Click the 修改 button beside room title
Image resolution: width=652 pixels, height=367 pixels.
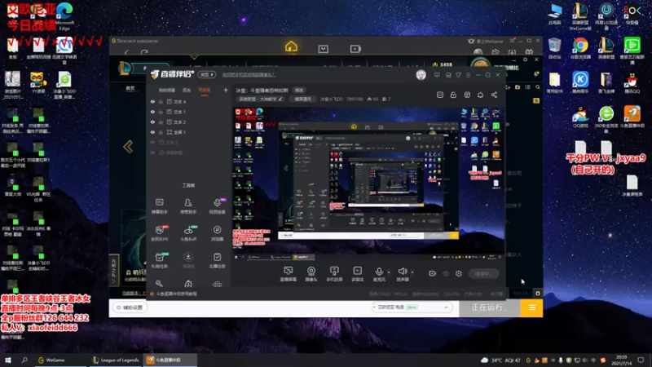(299, 91)
